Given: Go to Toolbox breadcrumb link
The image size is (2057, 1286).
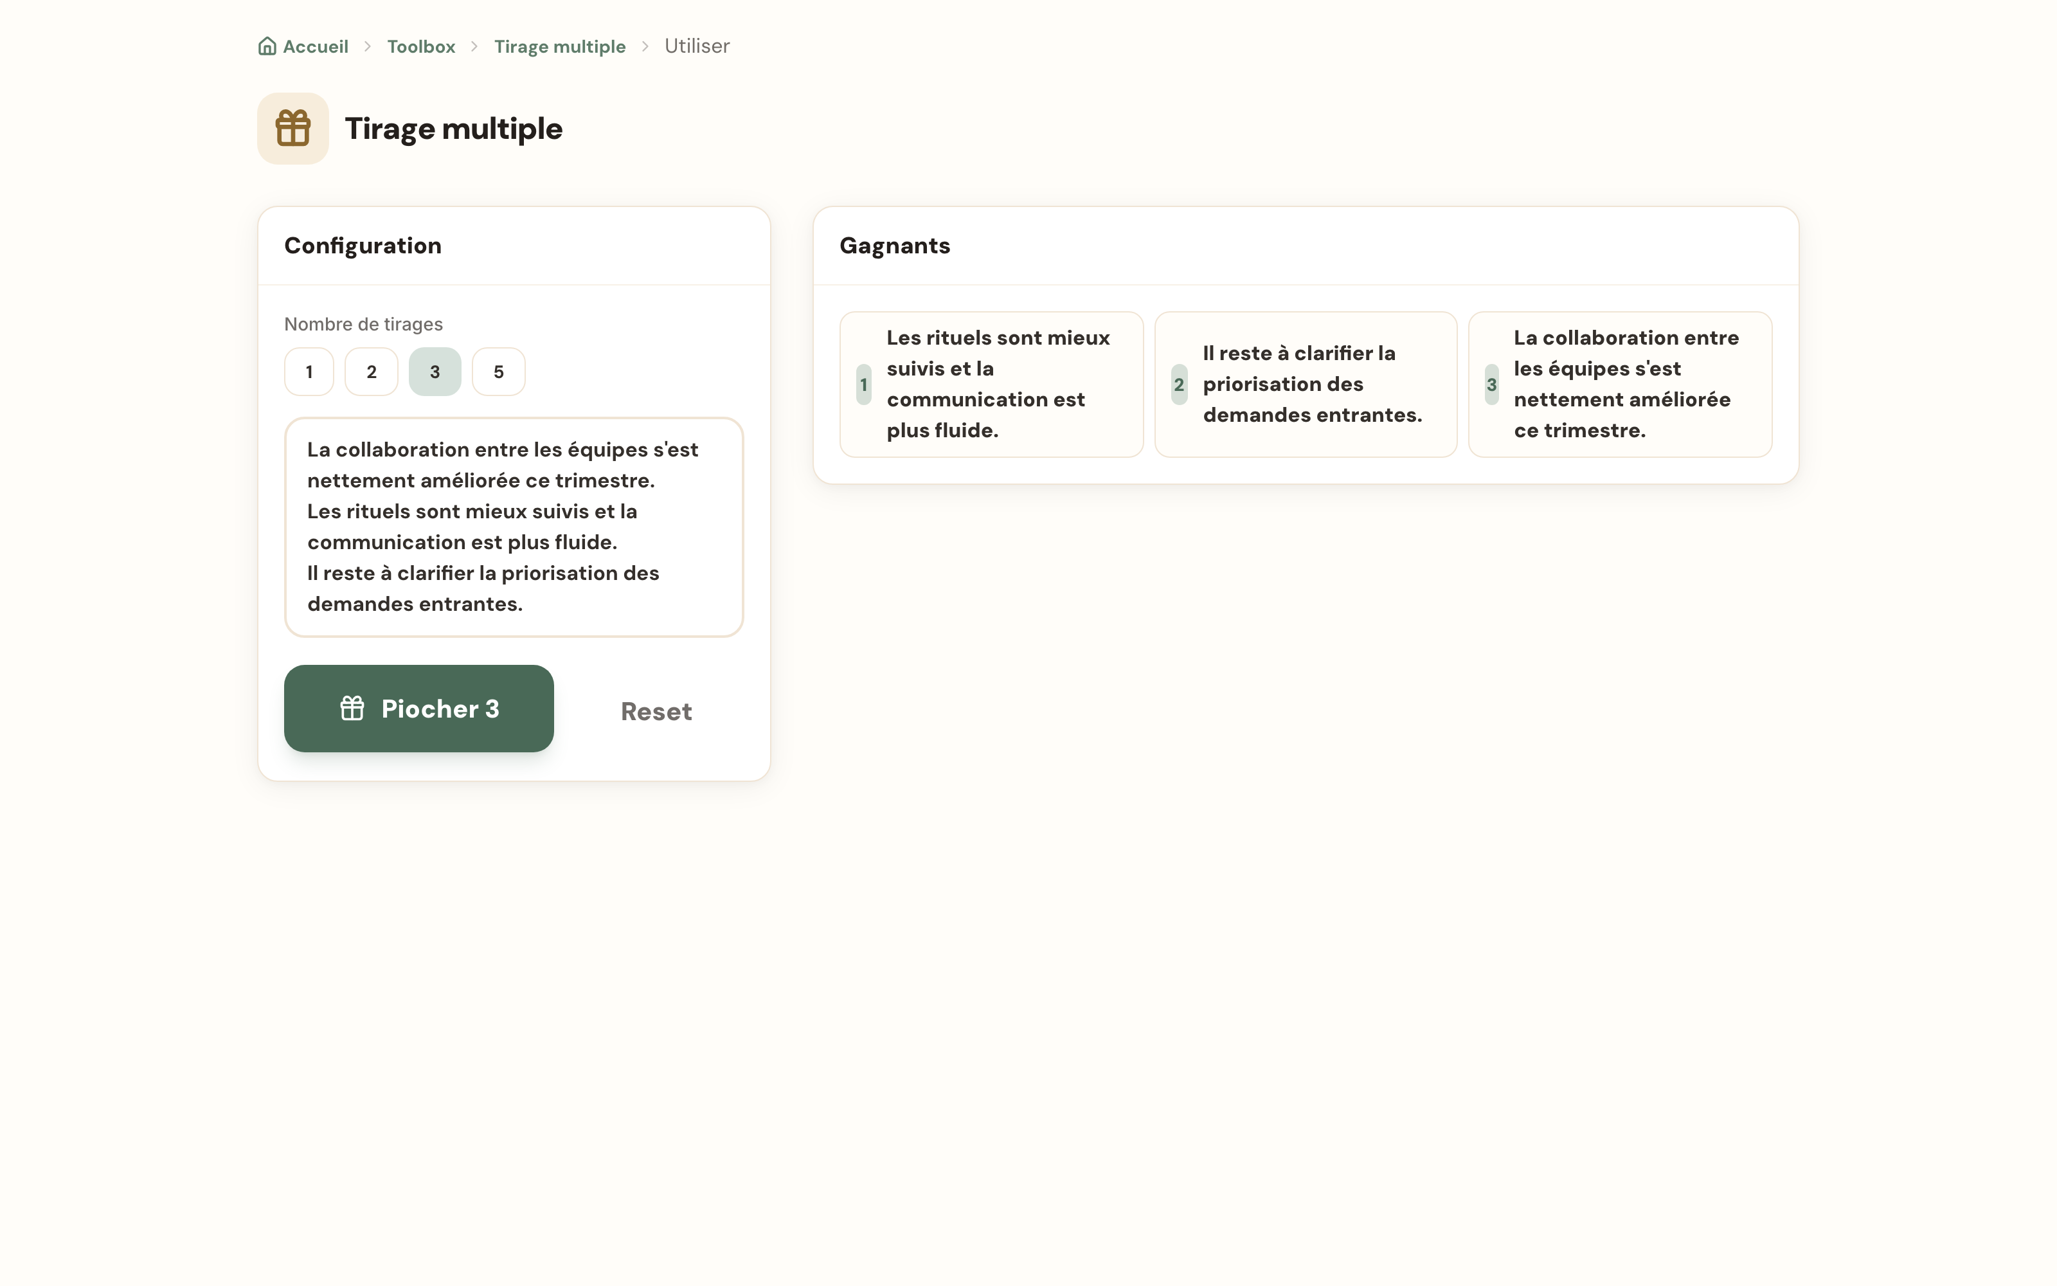Looking at the screenshot, I should [x=422, y=46].
